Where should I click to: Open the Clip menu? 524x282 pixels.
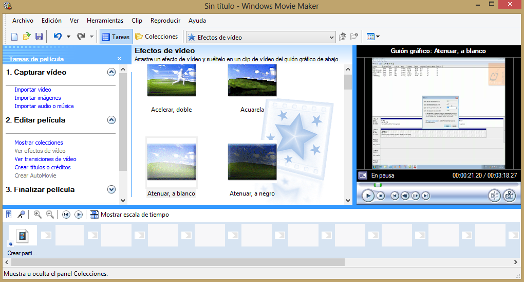(137, 21)
